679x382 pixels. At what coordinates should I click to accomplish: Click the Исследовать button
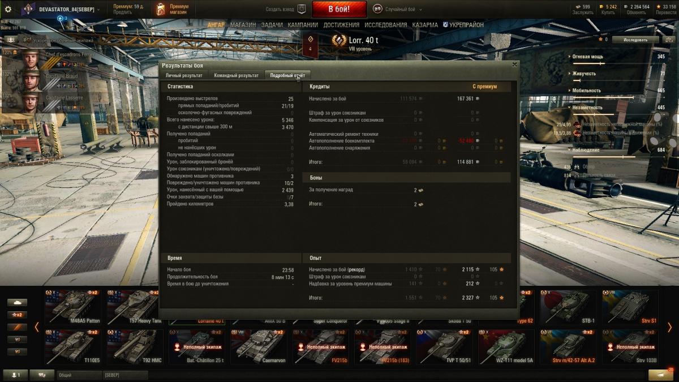[635, 40]
